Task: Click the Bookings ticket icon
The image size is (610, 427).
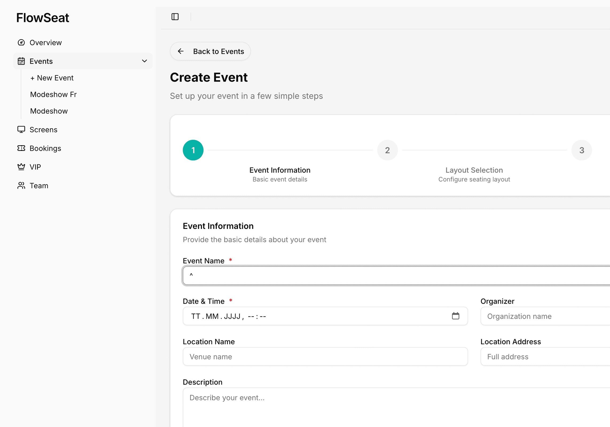Action: (x=21, y=148)
